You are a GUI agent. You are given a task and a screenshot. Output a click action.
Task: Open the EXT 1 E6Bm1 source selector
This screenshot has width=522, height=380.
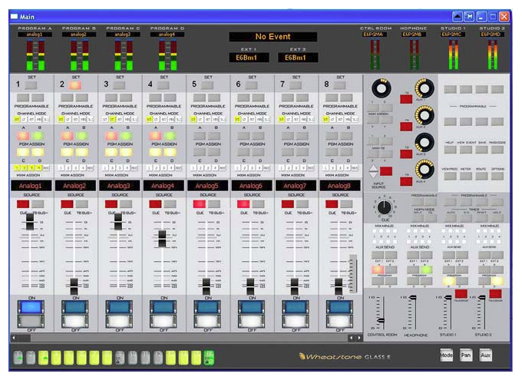(x=249, y=58)
